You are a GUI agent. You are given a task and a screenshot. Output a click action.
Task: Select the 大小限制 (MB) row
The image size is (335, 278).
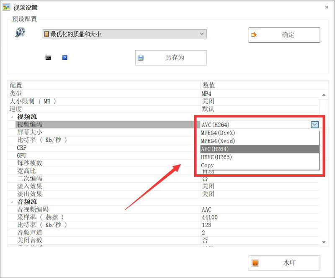coord(163,101)
